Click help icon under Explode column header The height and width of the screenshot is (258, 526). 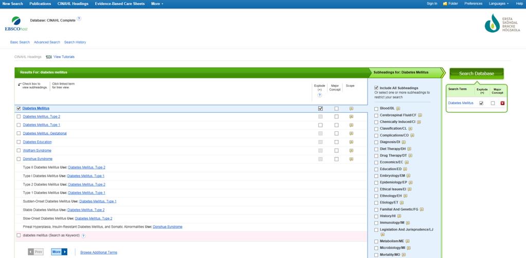click(x=320, y=95)
